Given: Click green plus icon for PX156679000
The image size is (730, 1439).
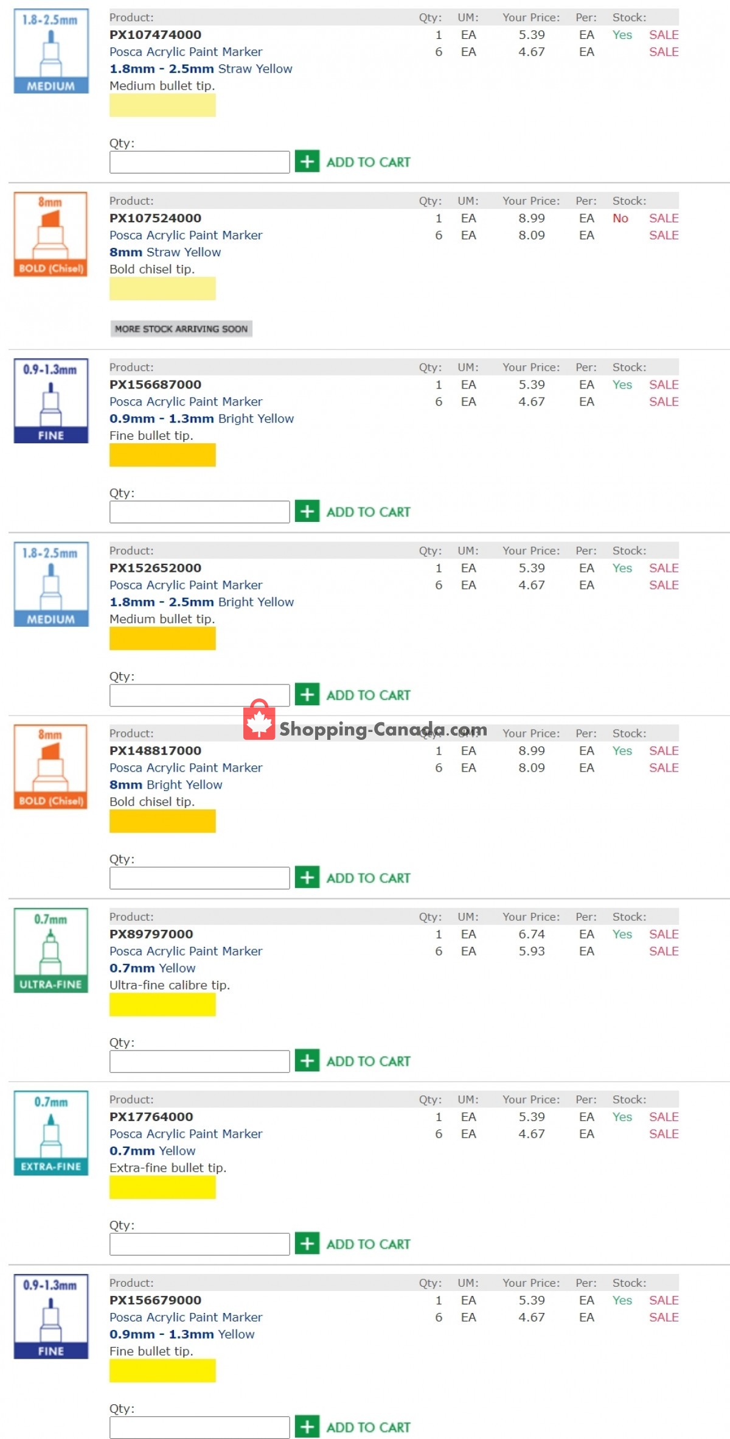Looking at the screenshot, I should (x=307, y=1427).
